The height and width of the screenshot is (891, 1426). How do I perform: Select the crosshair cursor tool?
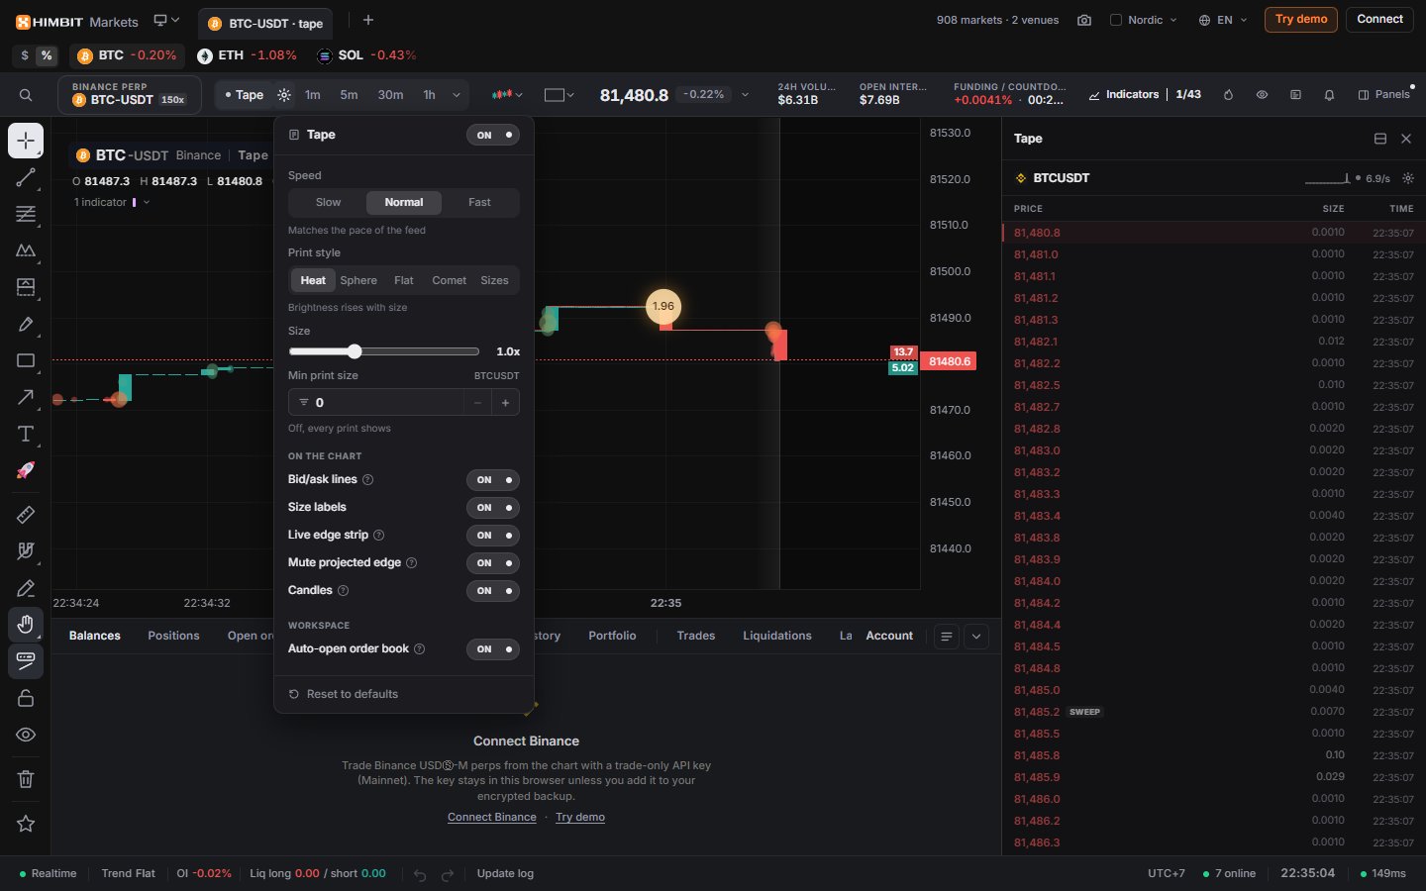26,141
